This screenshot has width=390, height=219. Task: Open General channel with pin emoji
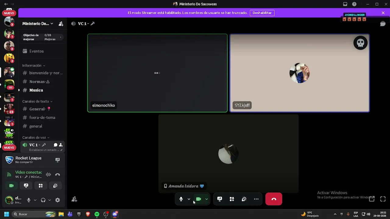coord(43,109)
